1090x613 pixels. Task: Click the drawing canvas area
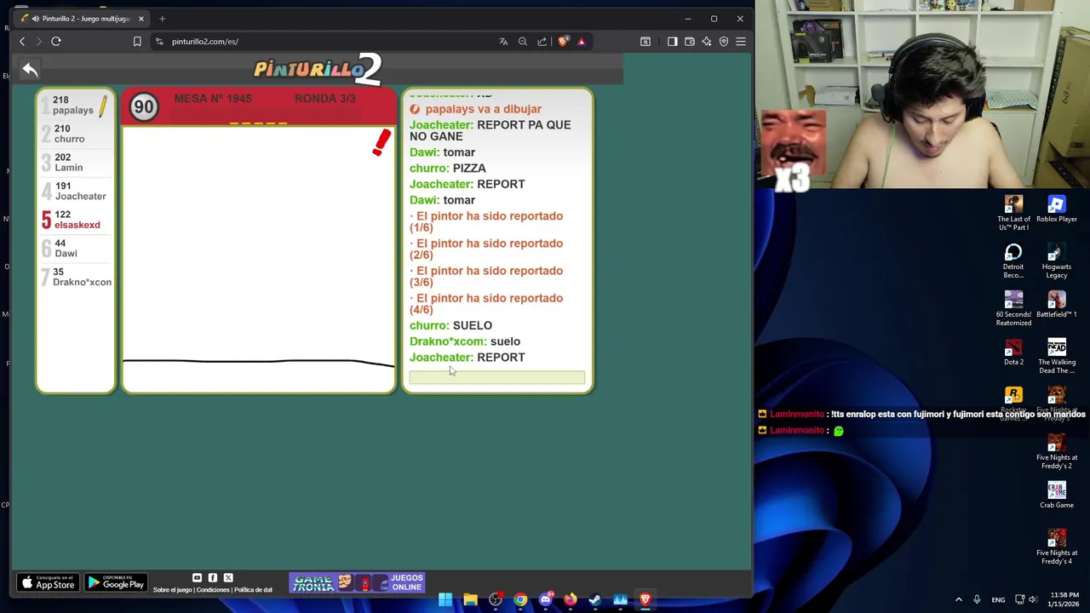[x=258, y=259]
